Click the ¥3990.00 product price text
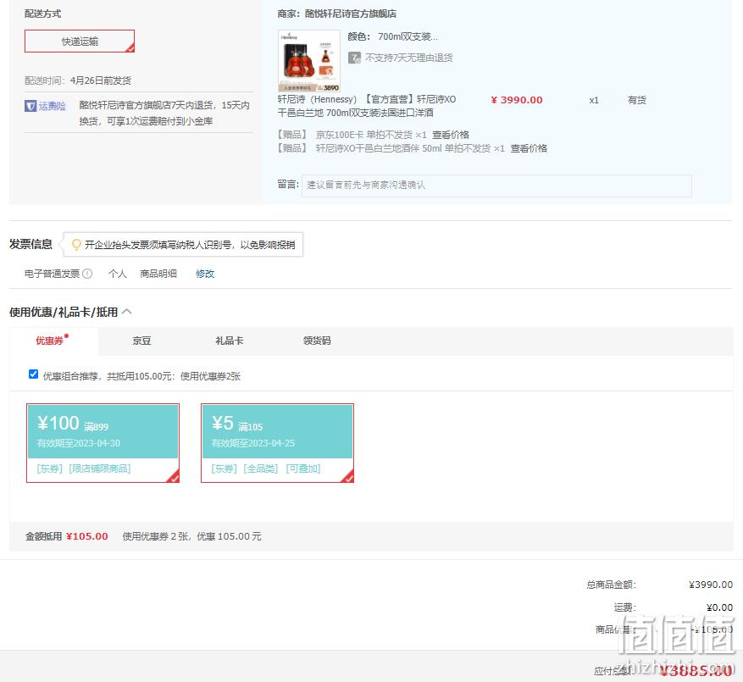The height and width of the screenshot is (682, 743). [x=517, y=100]
